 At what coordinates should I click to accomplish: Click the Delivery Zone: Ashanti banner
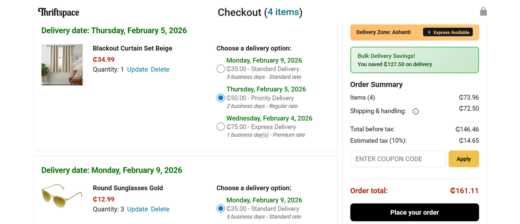383,32
